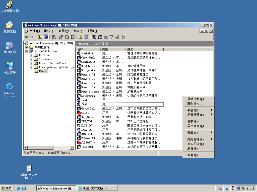Viewport: 257px width, 192px height.
Task: Open the All Tasks submenu
Action: tap(198, 114)
